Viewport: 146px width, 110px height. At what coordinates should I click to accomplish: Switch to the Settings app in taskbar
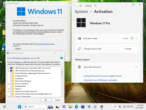coord(102,106)
